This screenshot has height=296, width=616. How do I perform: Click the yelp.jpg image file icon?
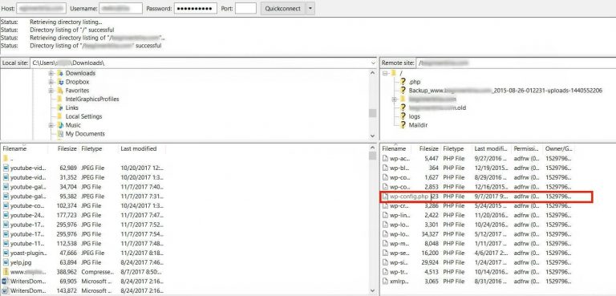tap(6, 262)
